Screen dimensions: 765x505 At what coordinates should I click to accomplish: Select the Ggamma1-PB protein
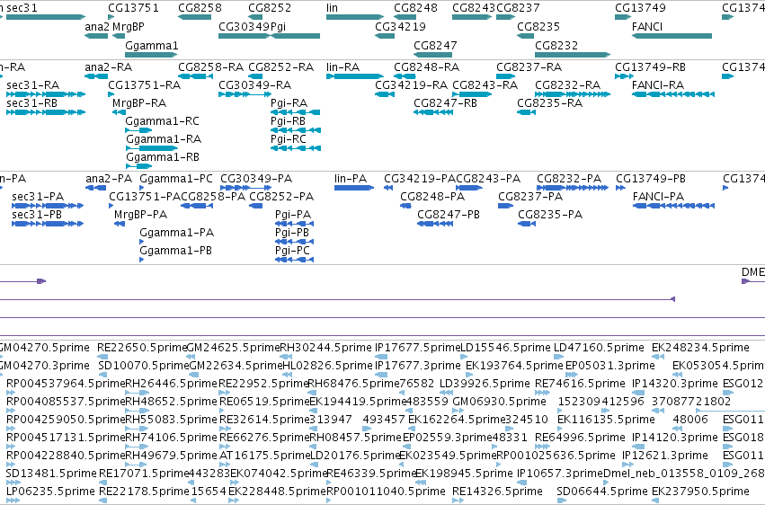point(142,260)
